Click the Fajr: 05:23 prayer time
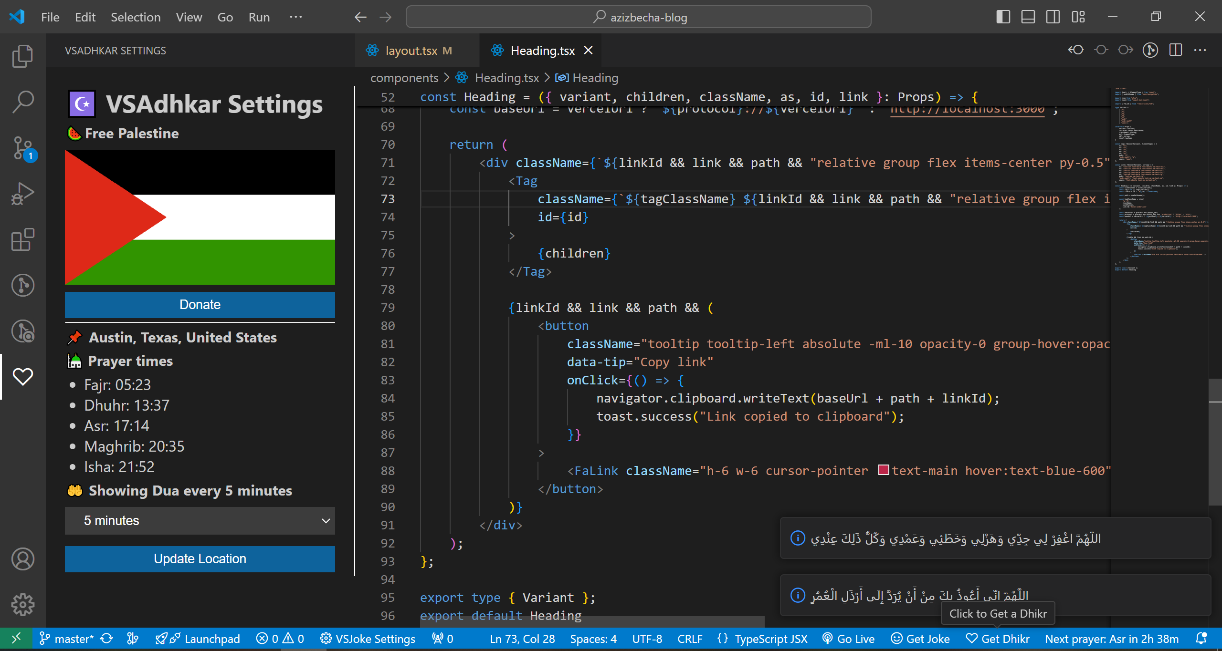 pyautogui.click(x=117, y=385)
